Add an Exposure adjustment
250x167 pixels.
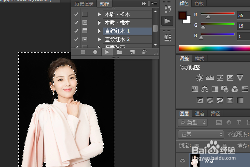230,78
